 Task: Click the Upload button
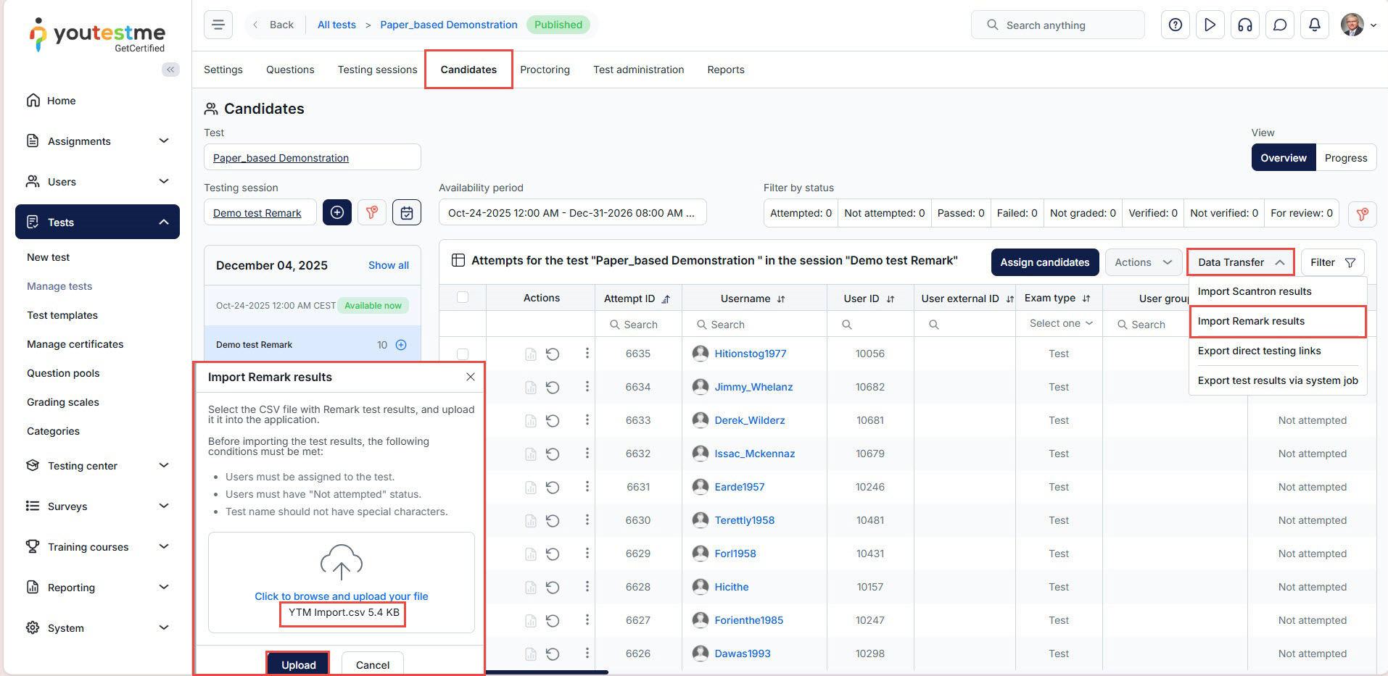click(x=298, y=664)
